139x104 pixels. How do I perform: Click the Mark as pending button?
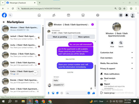pos(60,37)
